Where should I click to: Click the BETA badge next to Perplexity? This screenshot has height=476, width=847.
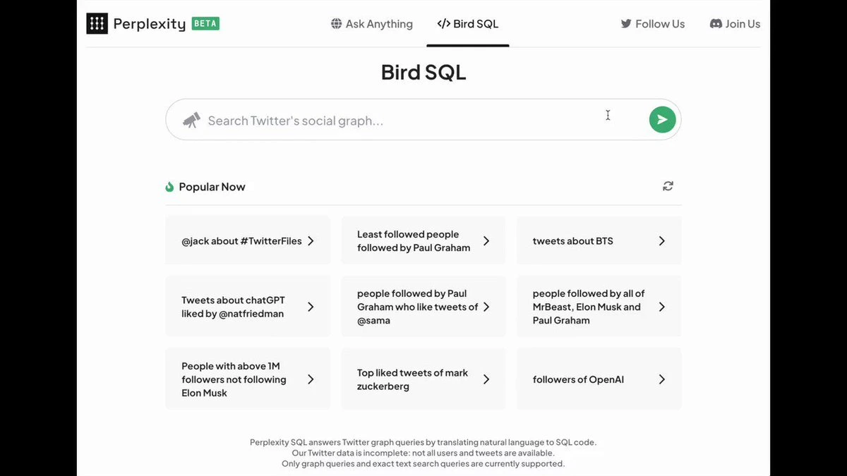pyautogui.click(x=204, y=23)
